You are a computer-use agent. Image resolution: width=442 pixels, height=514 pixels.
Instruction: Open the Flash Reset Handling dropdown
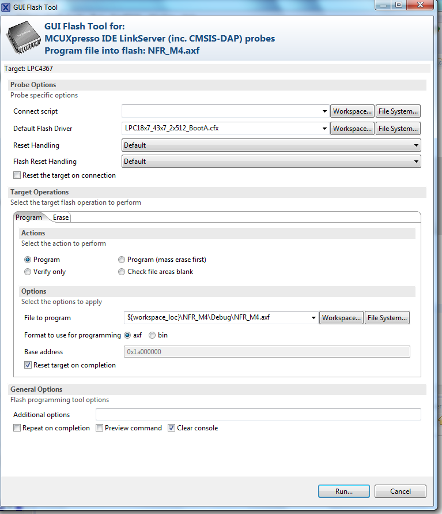point(271,162)
